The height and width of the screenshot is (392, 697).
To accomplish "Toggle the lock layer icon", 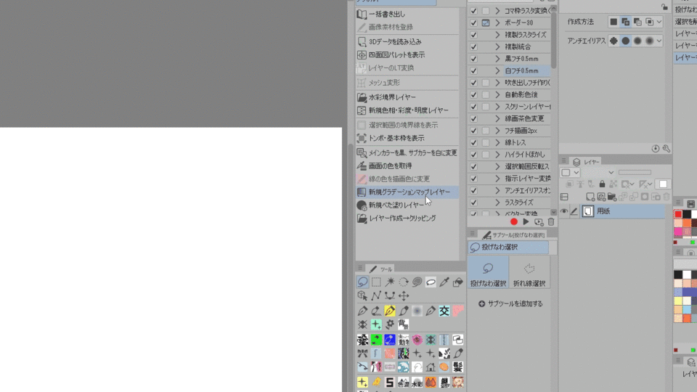I will (x=602, y=184).
